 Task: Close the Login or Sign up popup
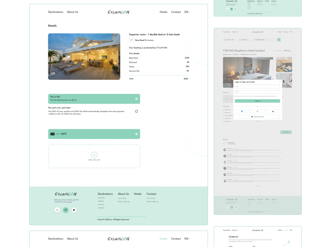point(280,82)
